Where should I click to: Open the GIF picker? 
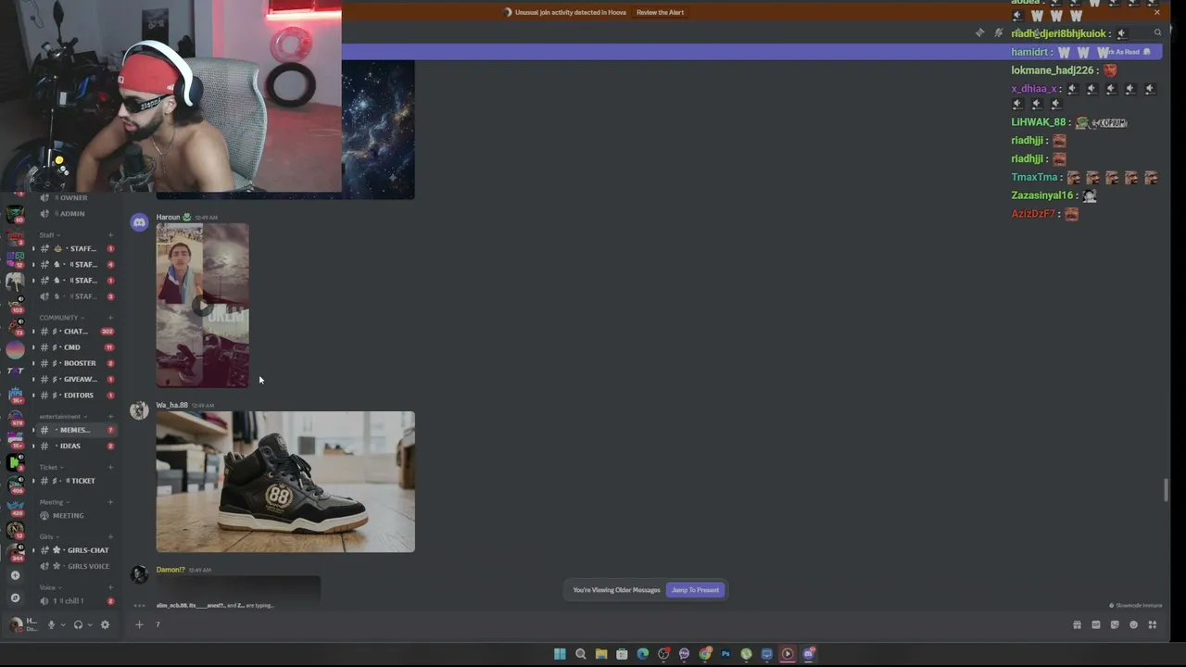1096,624
